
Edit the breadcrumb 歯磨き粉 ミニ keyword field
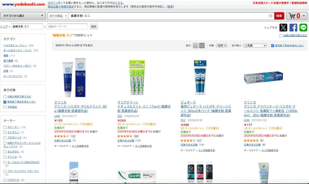(27, 27)
